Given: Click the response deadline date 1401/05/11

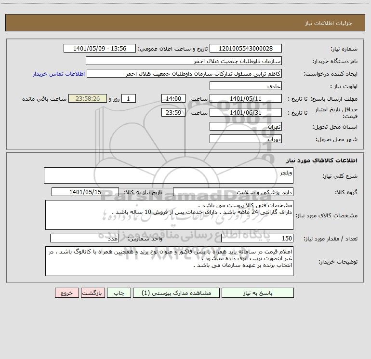Looking at the screenshot, I should [x=246, y=98].
